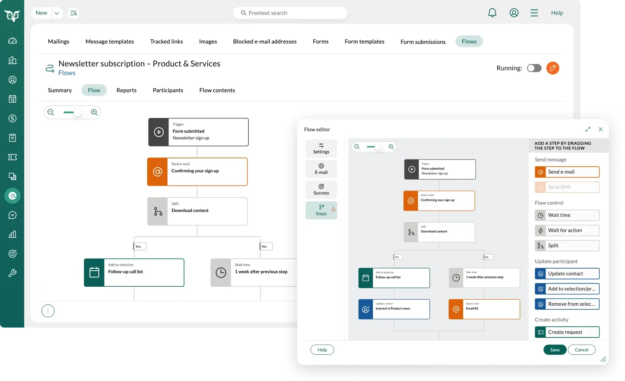Click the Flows breadcrumb link
625x381 pixels.
pyautogui.click(x=67, y=73)
